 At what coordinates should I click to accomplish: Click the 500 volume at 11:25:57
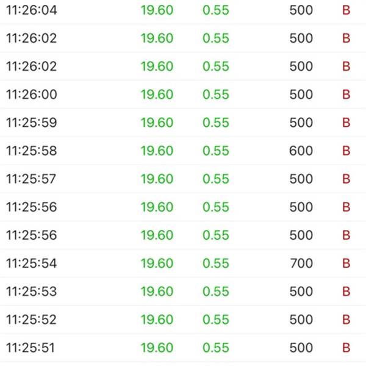(301, 179)
